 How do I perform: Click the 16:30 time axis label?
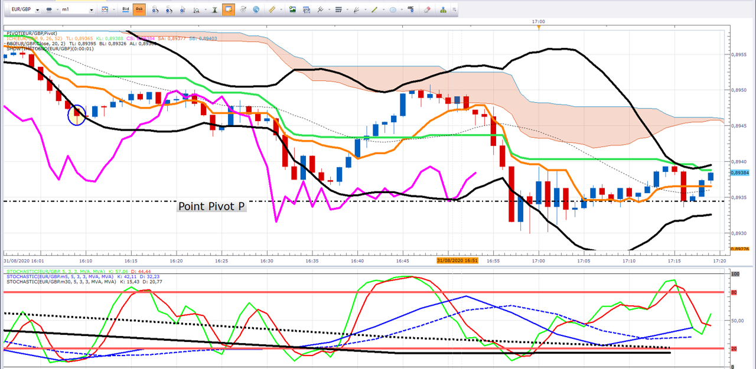[266, 260]
